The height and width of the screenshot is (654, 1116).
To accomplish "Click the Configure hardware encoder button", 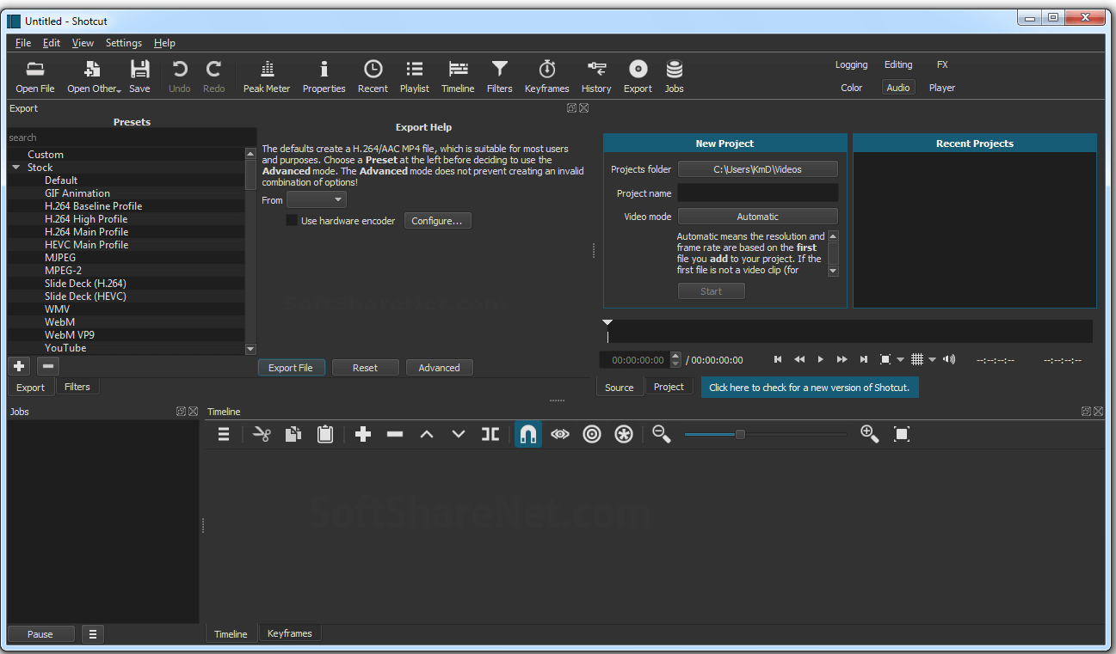I will 437,221.
